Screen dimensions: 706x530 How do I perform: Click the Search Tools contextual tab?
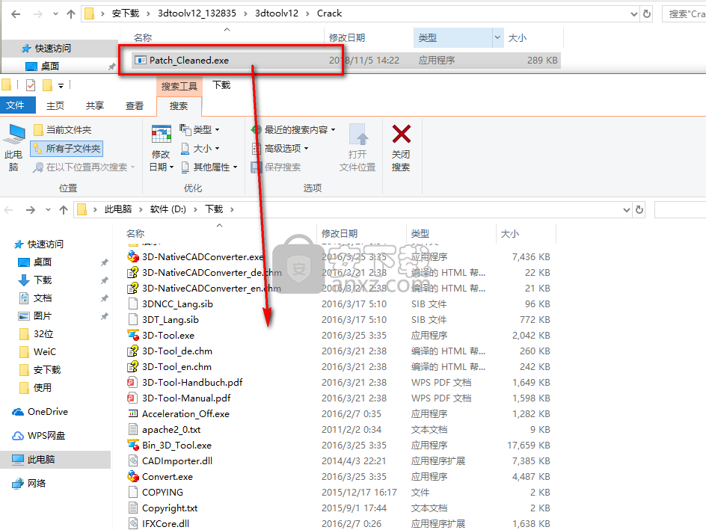coord(179,87)
